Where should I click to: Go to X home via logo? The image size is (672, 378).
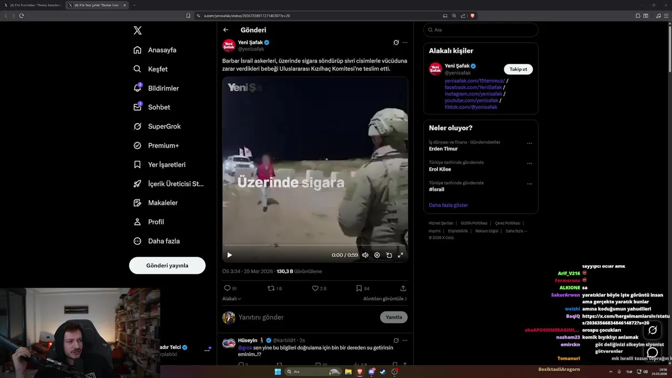138,30
